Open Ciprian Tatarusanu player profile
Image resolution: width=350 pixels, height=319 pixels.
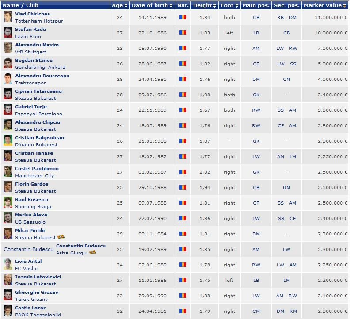tap(38, 91)
